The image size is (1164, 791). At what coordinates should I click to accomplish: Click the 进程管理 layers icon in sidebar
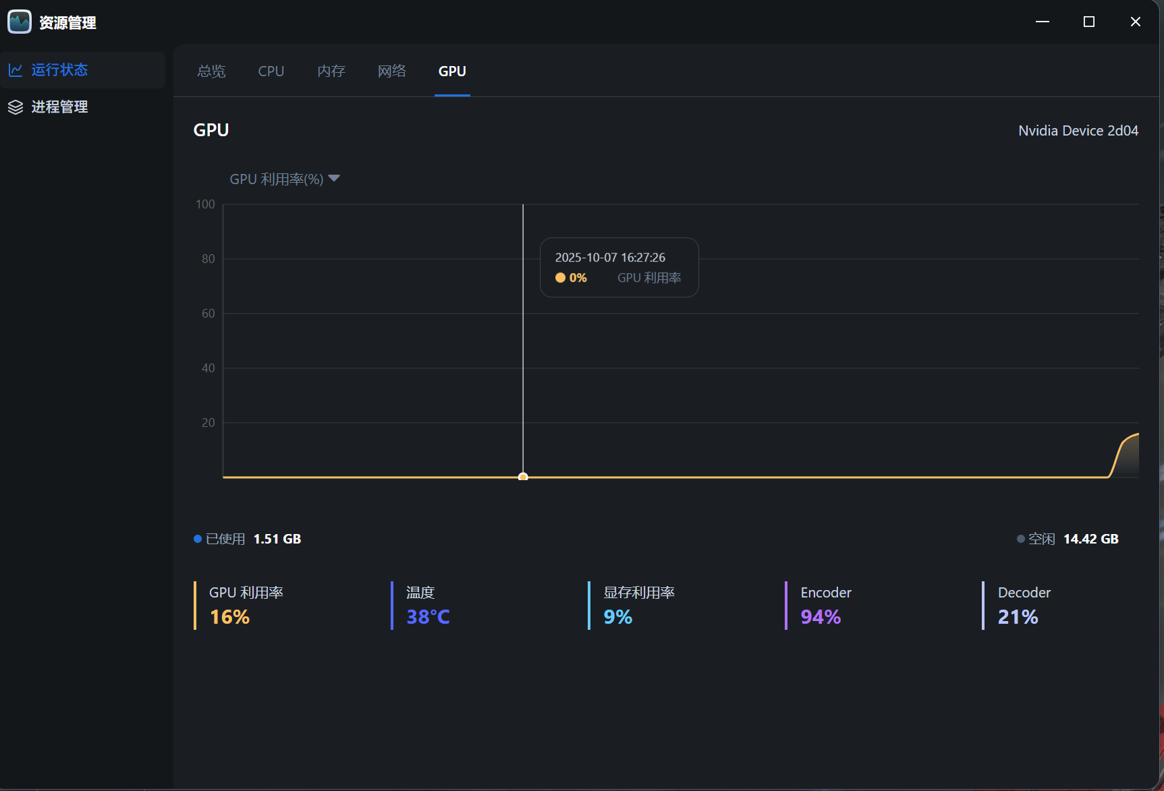(16, 107)
